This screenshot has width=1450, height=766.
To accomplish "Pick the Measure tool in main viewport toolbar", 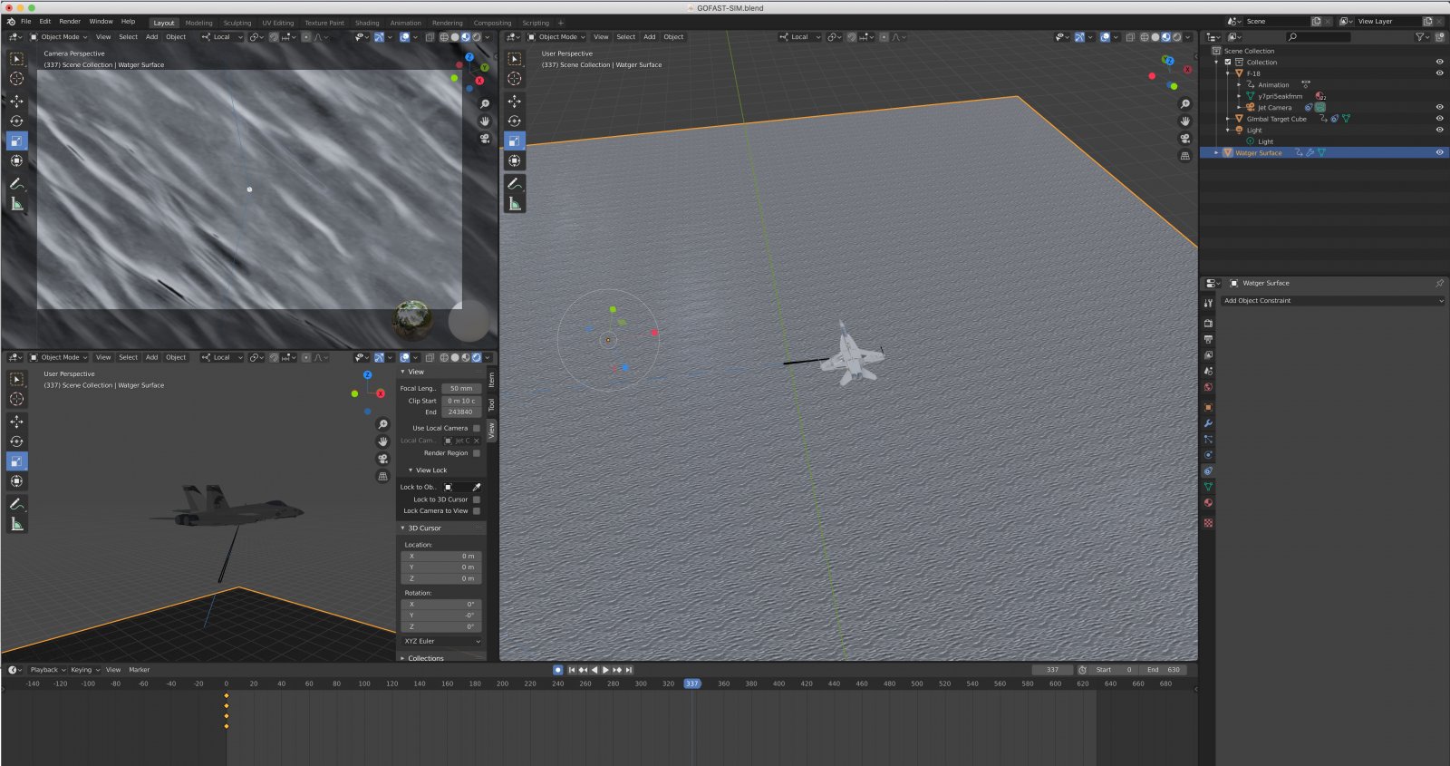I will [515, 204].
